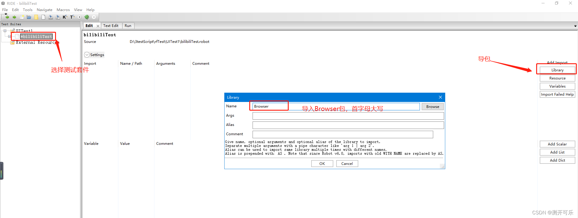Click the New Project toolbar icon
The width and height of the screenshot is (578, 218).
22,17
